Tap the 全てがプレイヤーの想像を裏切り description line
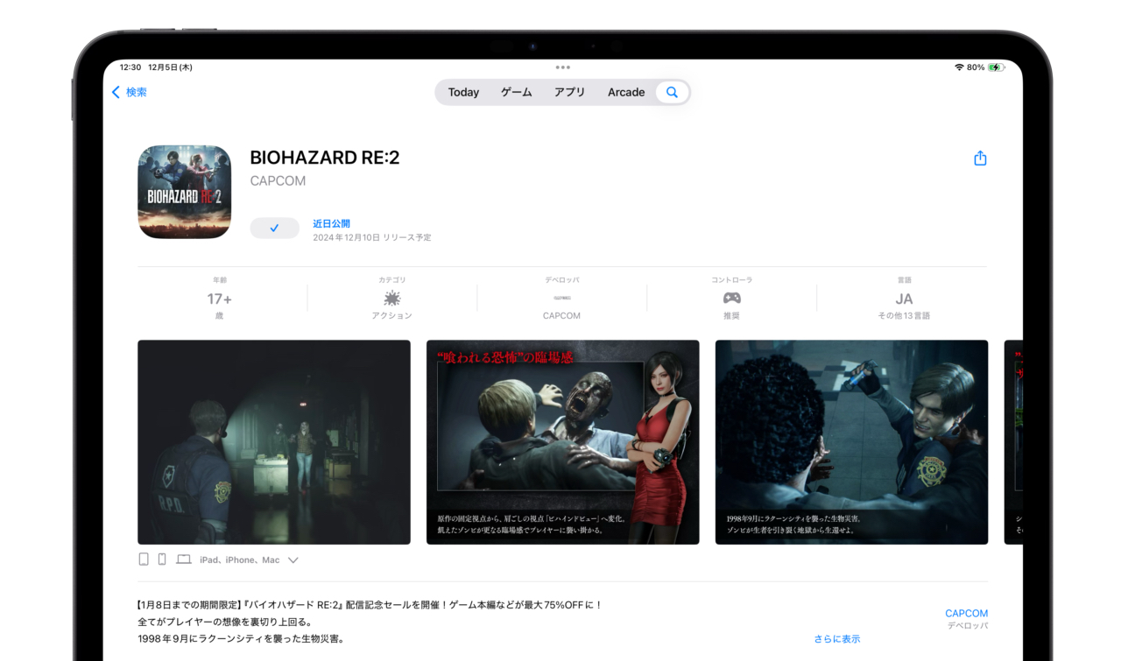The height and width of the screenshot is (661, 1121). coord(224,622)
